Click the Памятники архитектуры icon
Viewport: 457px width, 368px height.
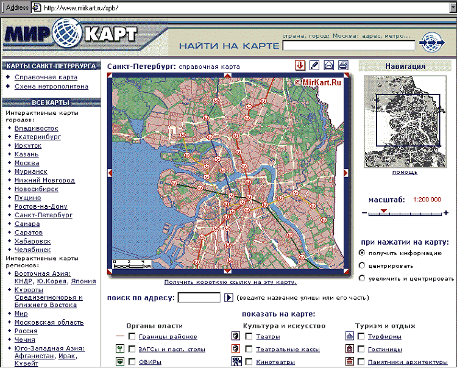click(x=350, y=361)
